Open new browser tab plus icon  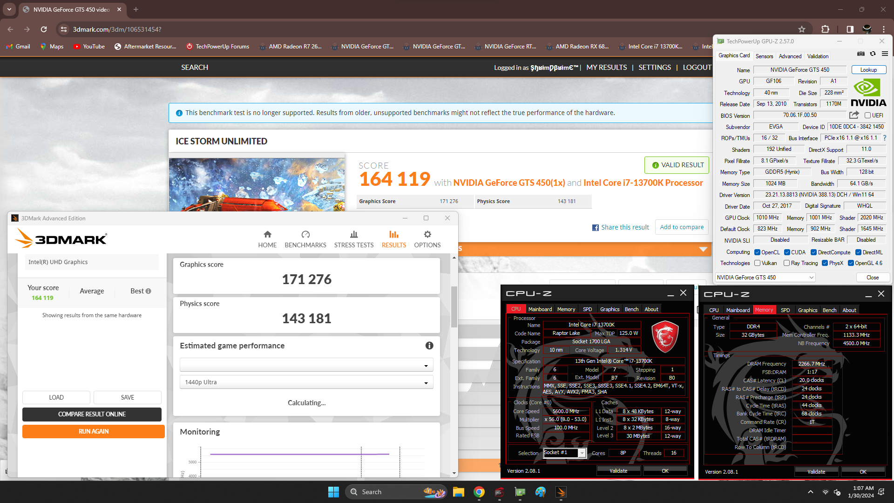[x=136, y=9]
